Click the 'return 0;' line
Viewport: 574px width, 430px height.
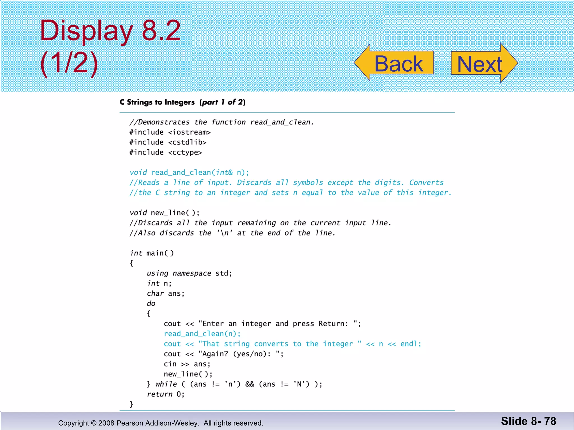(166, 394)
